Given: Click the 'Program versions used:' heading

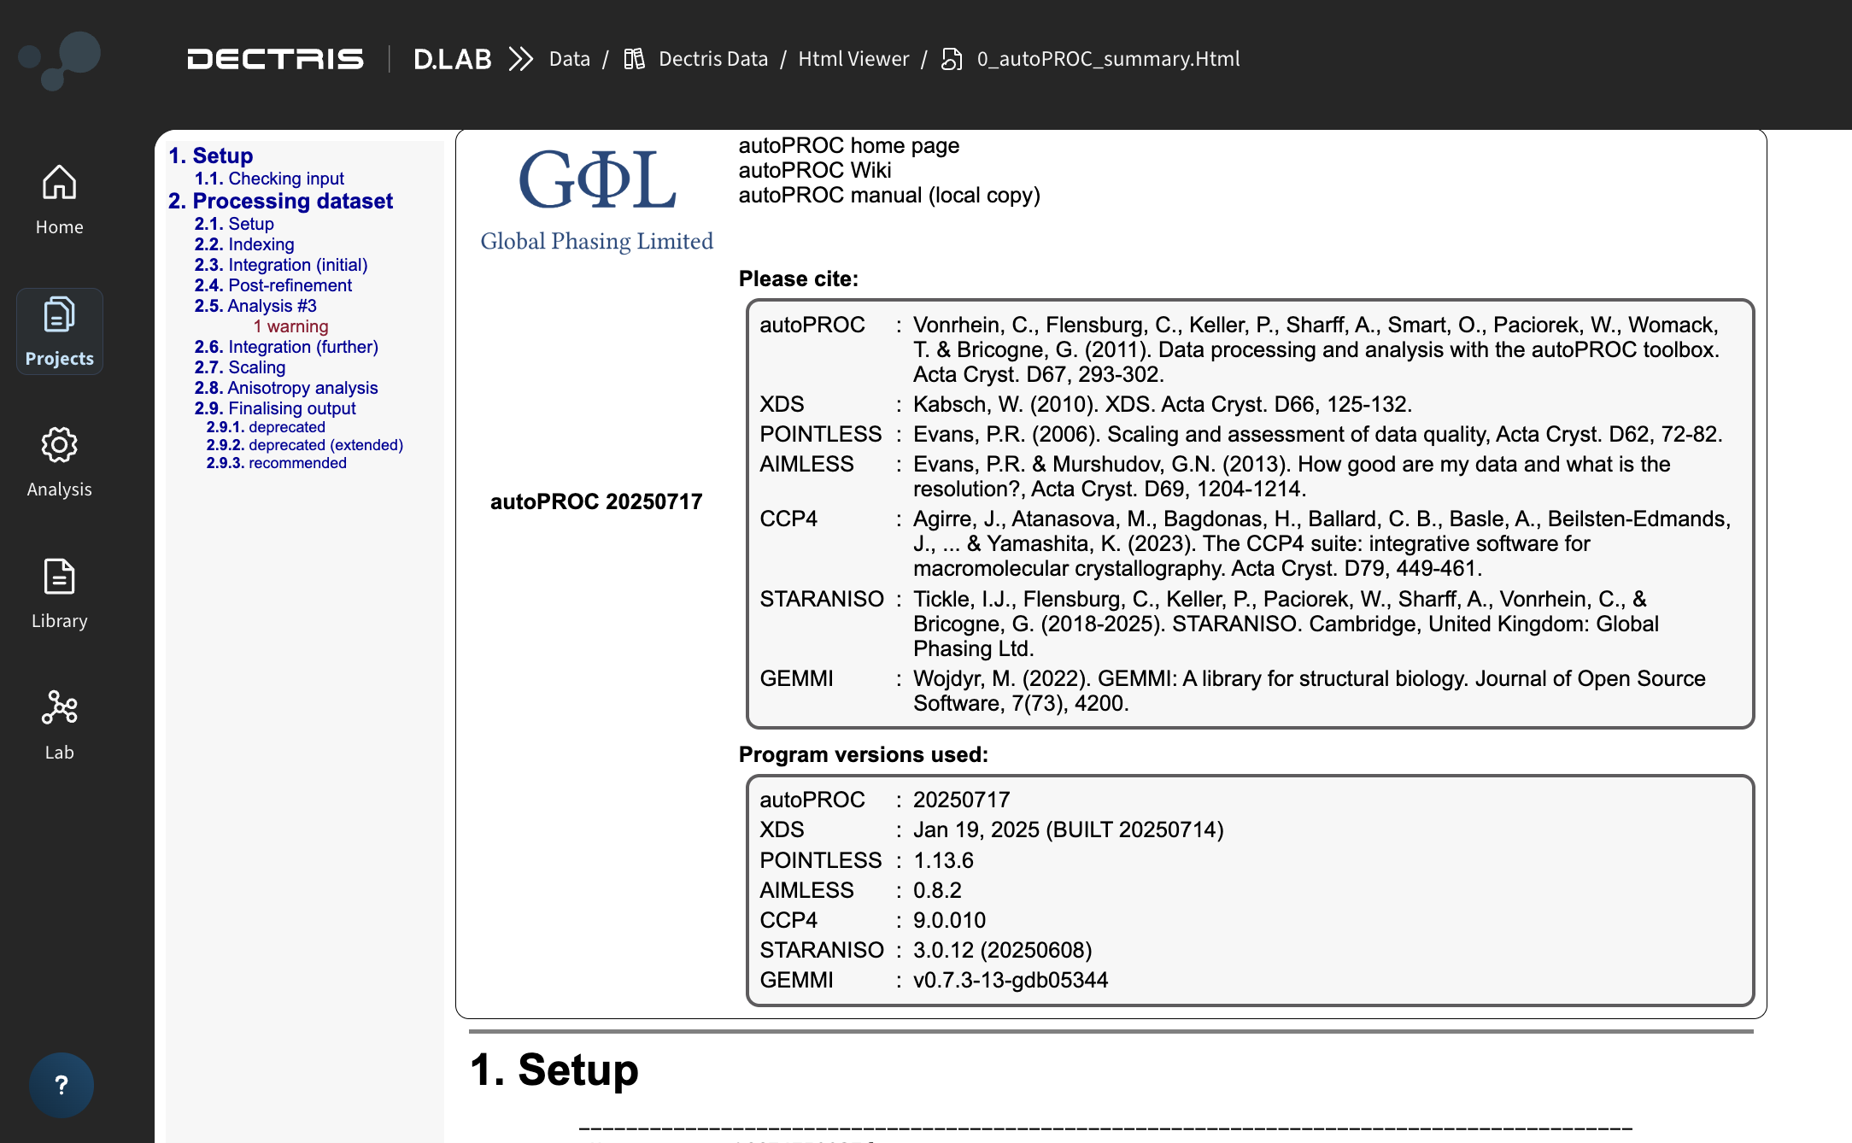Looking at the screenshot, I should coord(864,754).
